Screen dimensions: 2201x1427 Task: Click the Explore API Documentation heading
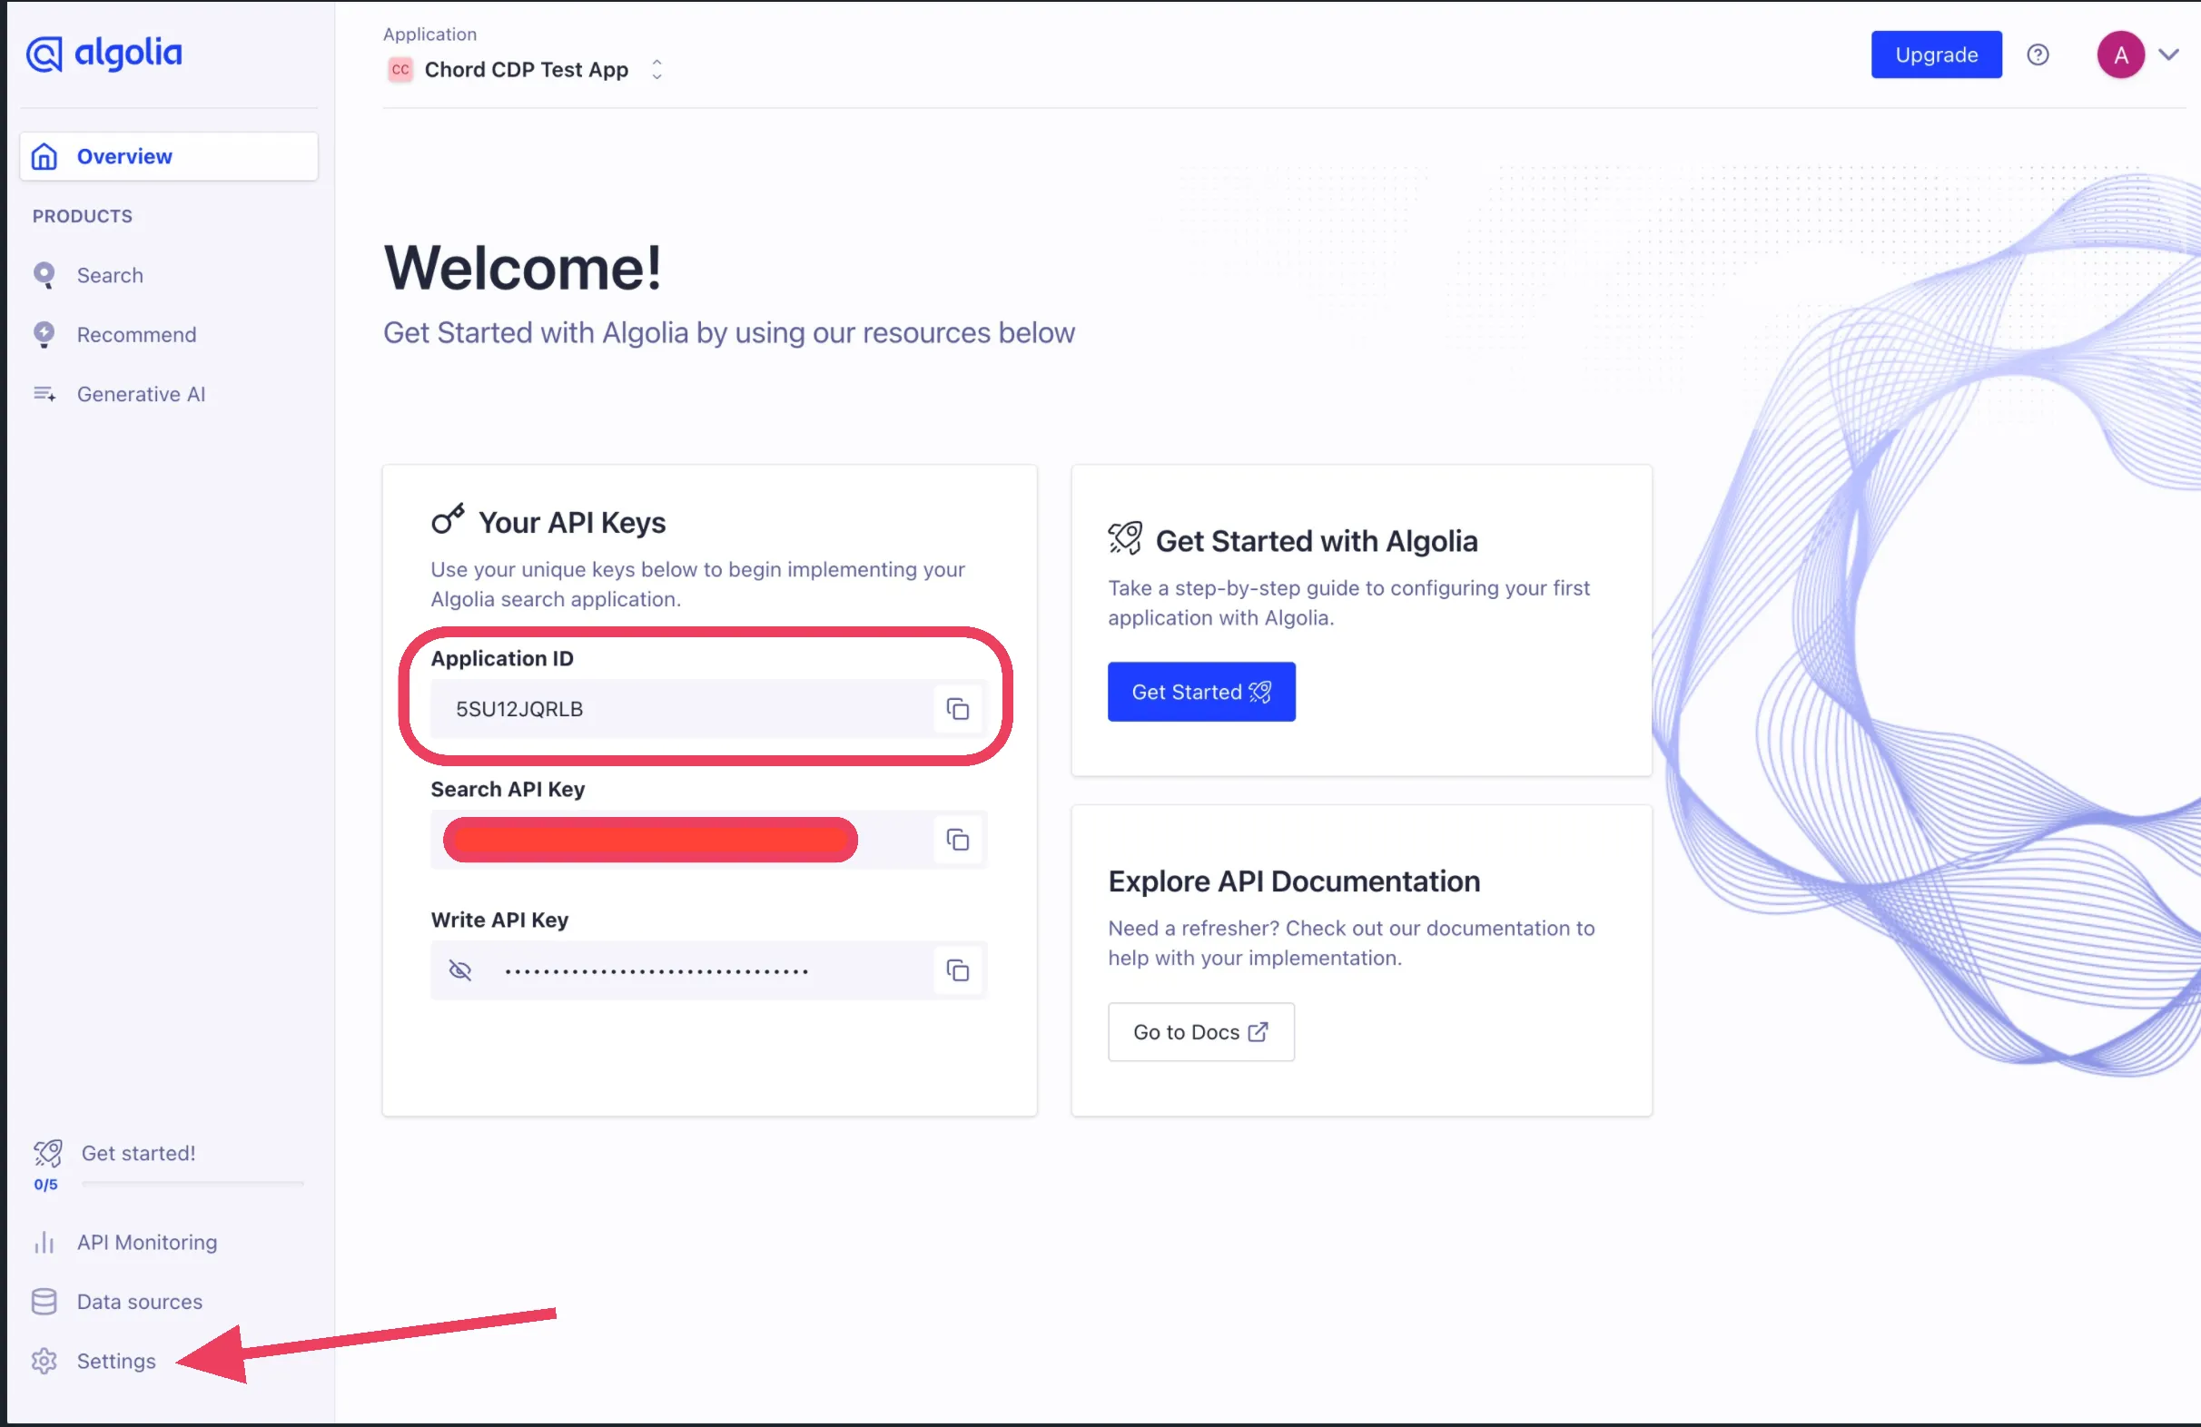coord(1294,881)
